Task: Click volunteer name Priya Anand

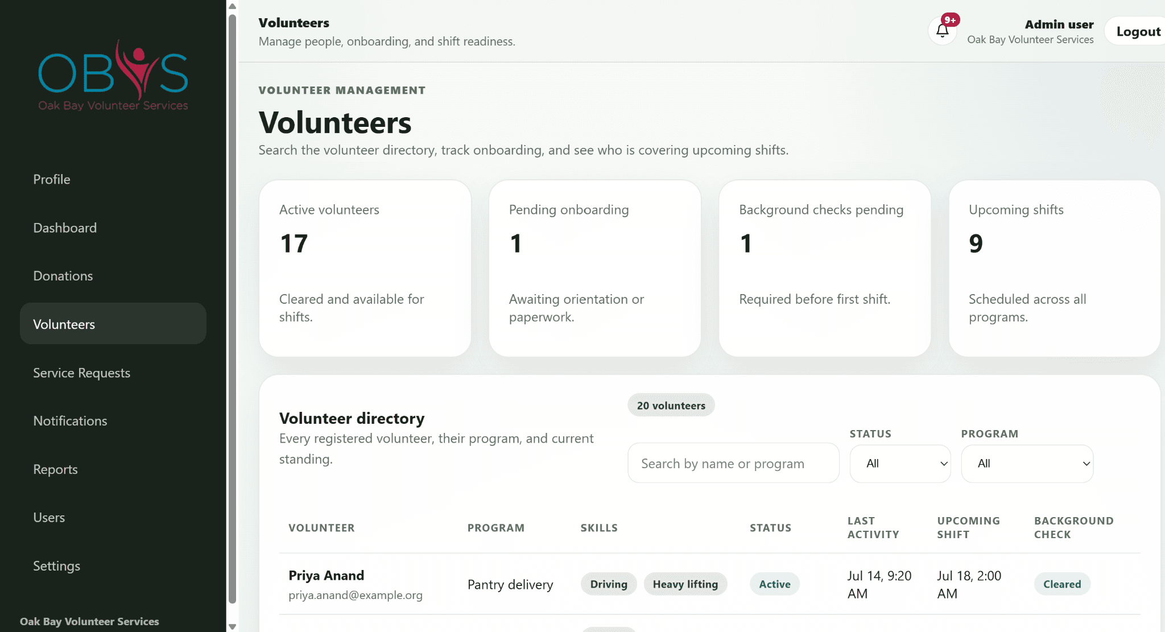Action: (326, 576)
